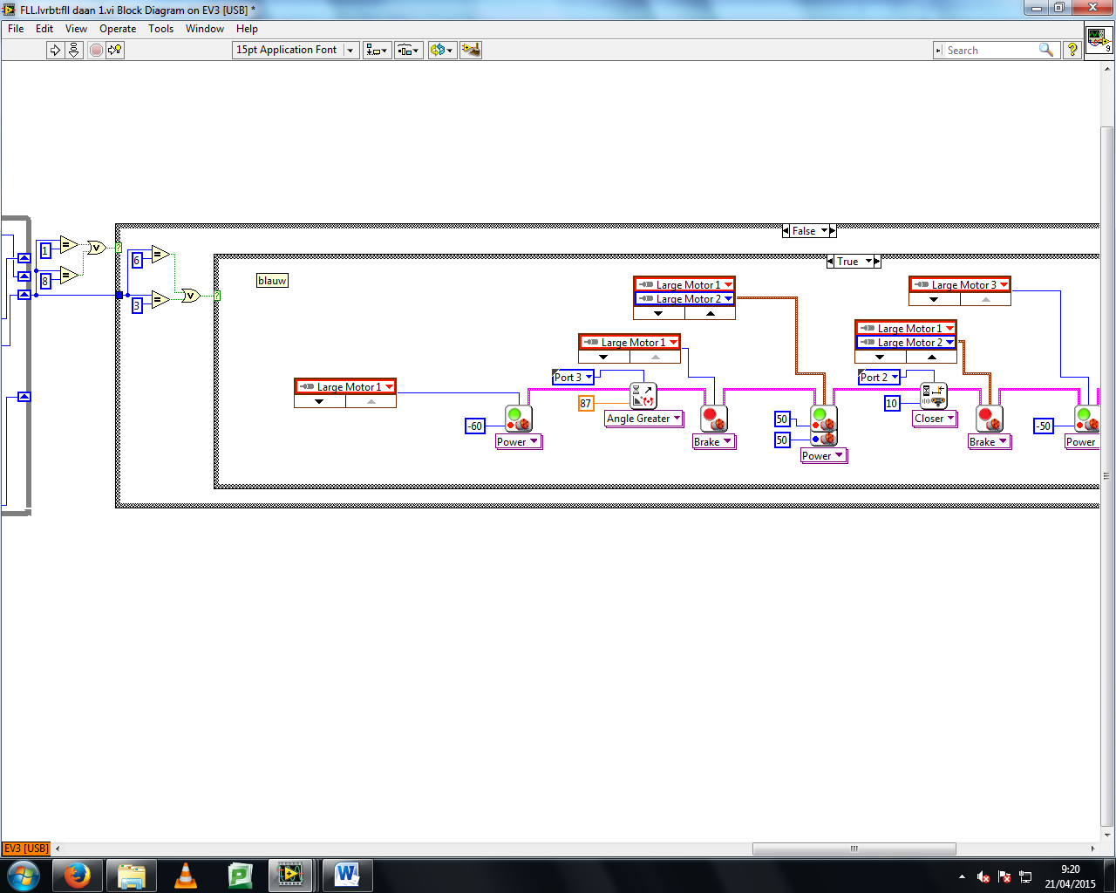Click the EV3 [USB] target status button
The width and height of the screenshot is (1116, 893).
click(x=26, y=849)
